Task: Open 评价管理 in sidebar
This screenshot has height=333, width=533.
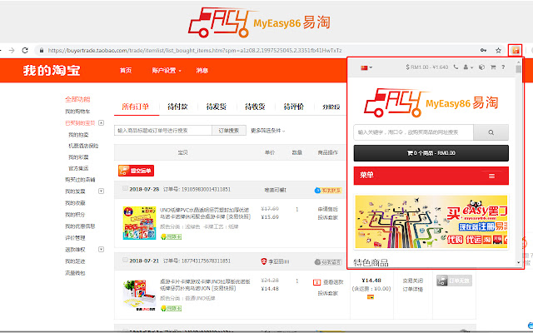Action: coord(75,238)
